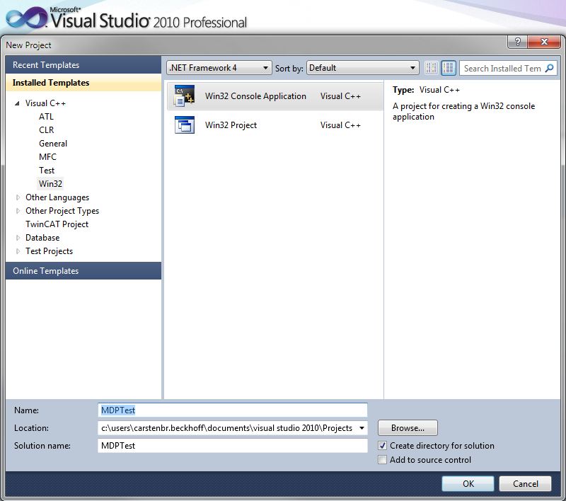Switch to medium icons list view
The width and height of the screenshot is (566, 501).
point(449,68)
